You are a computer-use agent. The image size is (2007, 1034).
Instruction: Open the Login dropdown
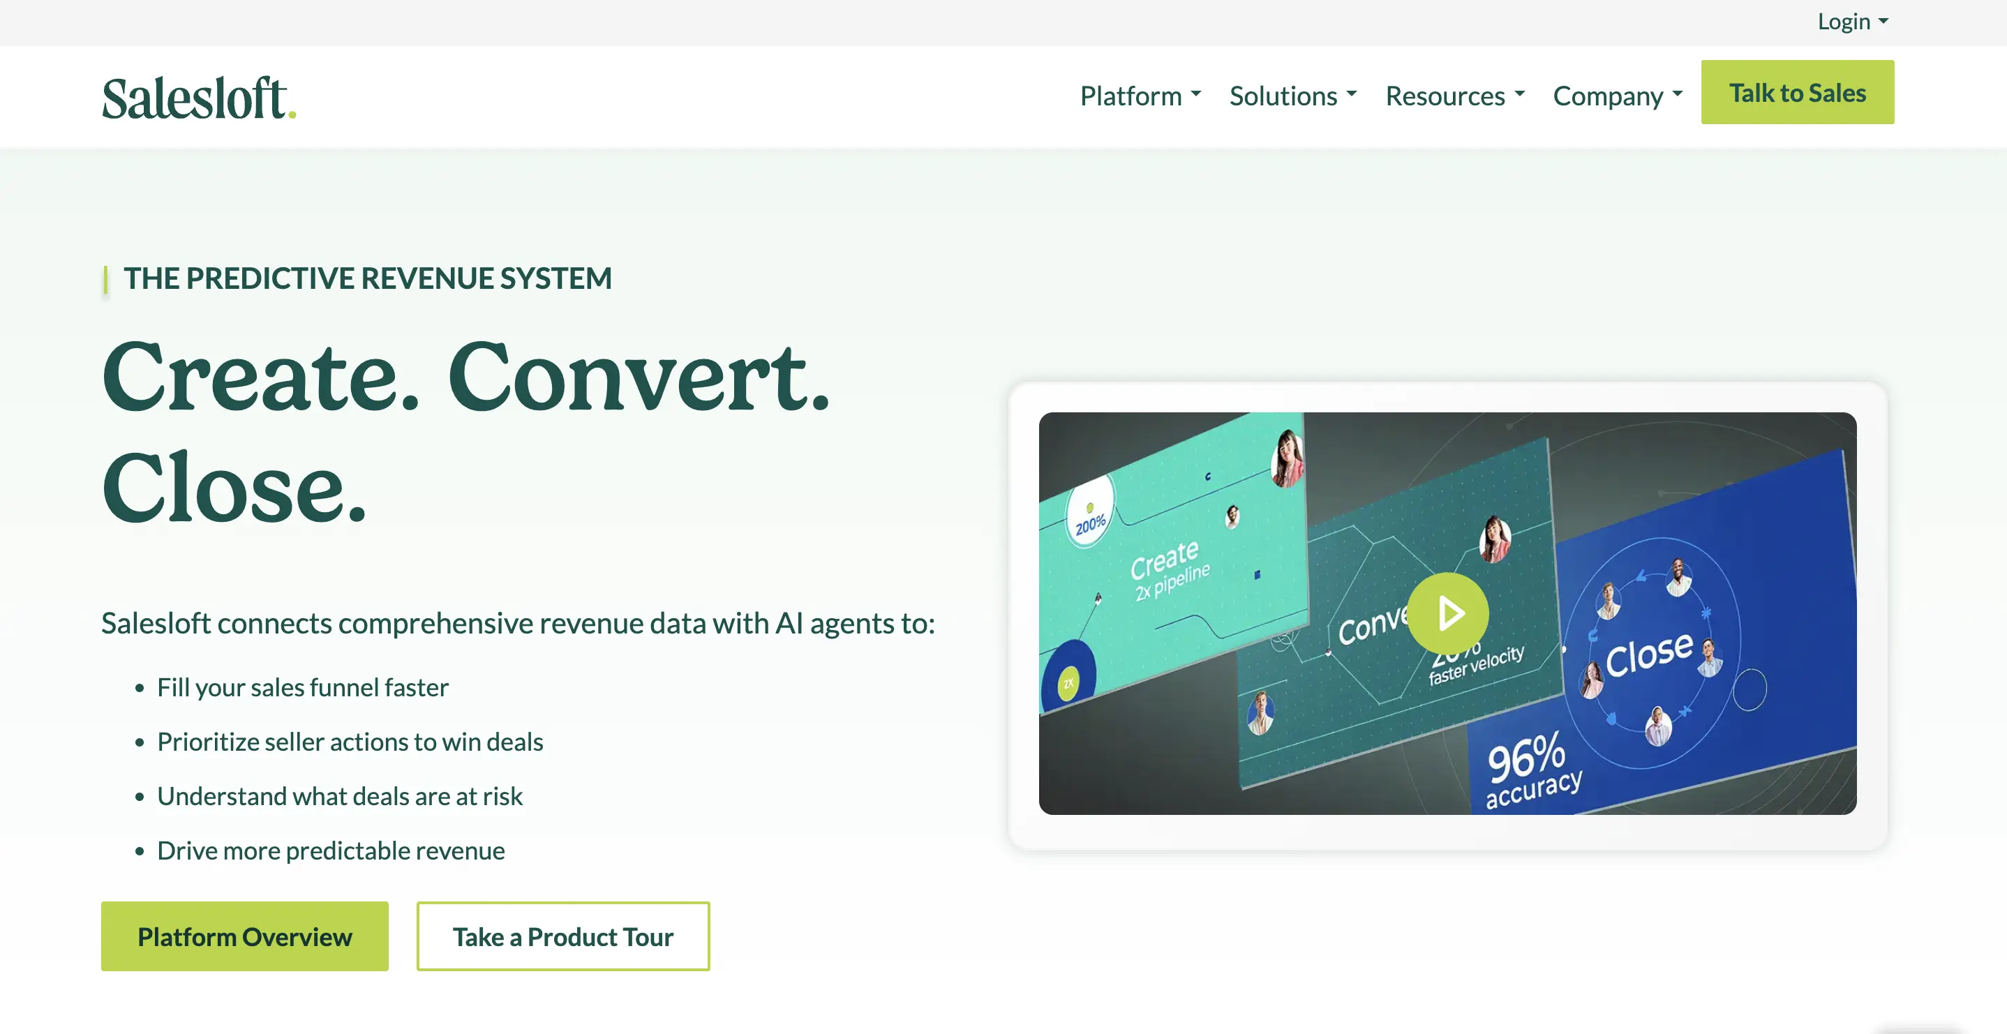1851,21
